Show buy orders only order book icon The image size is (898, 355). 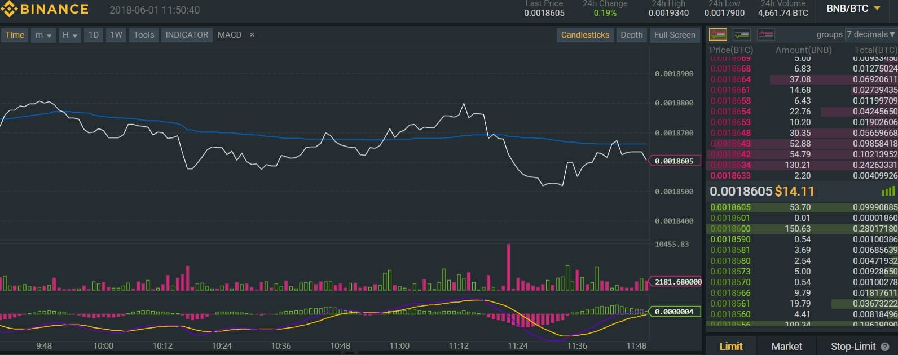click(x=742, y=34)
